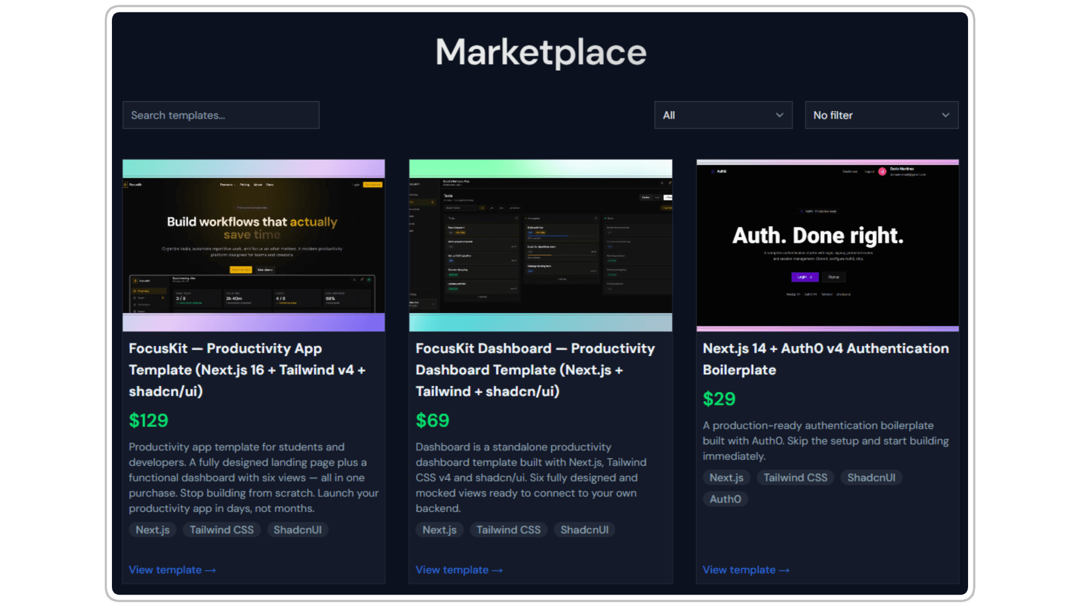Viewport: 1080px width, 607px height.
Task: Click the Productivity app template description text
Action: tap(254, 478)
